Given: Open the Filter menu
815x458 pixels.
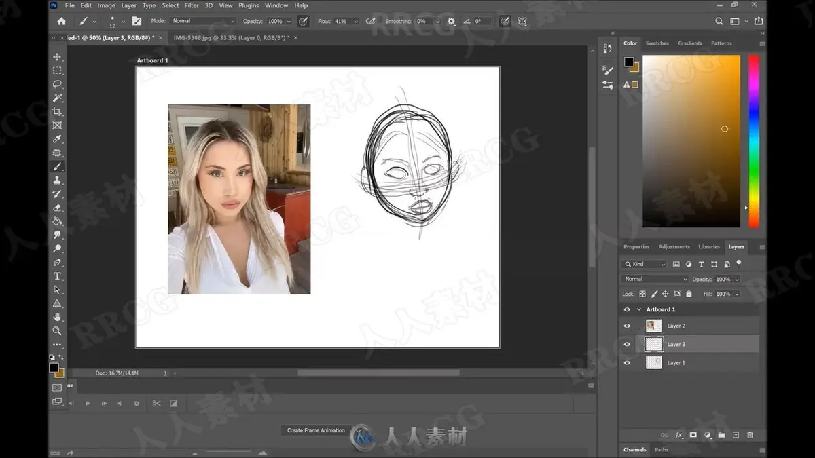Looking at the screenshot, I should point(192,5).
